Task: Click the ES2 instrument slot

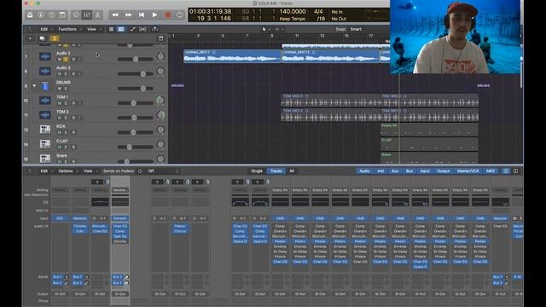Action: [60, 218]
